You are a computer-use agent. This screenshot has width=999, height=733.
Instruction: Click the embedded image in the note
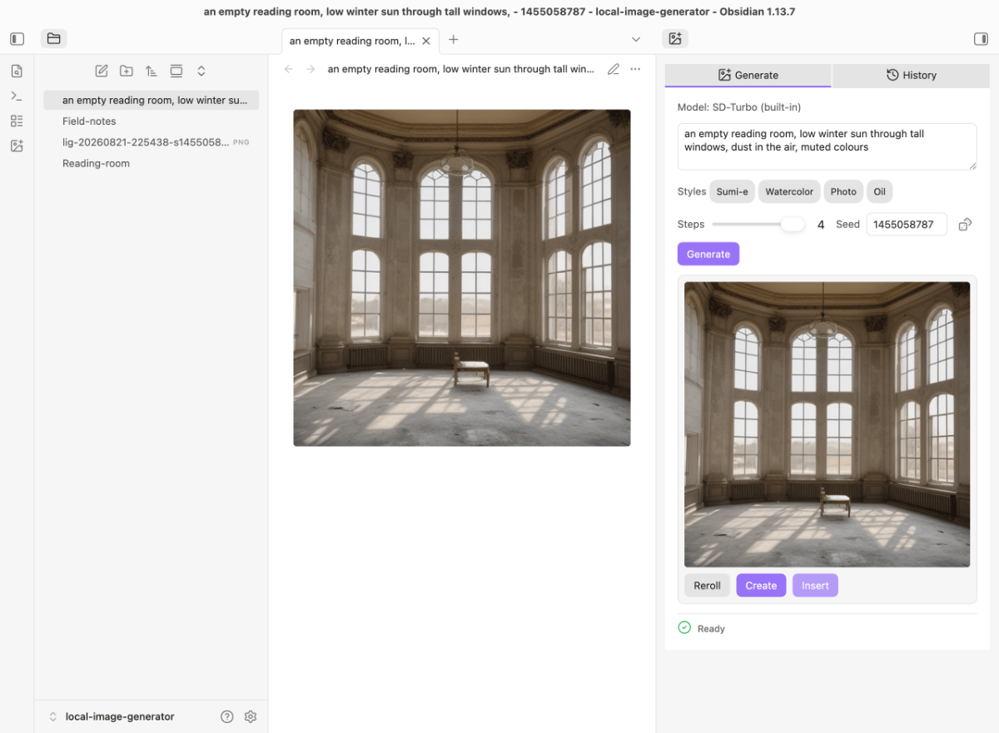point(461,278)
